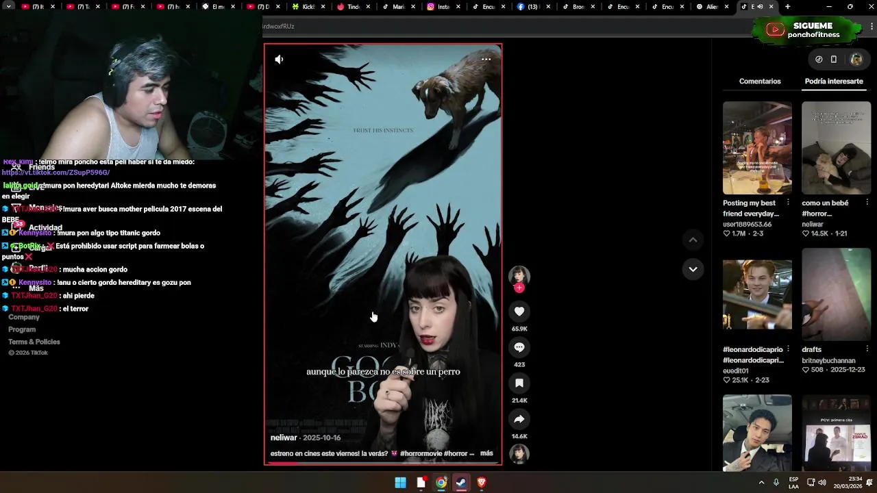This screenshot has height=493, width=877.
Task: Open 'como un bebé #horror' video thumbnail
Action: coord(837,148)
